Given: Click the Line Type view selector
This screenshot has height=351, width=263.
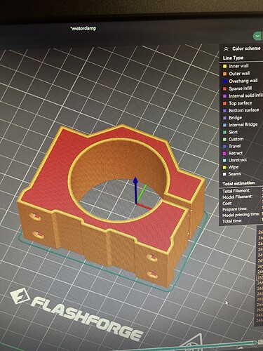Looking at the screenshot, I should click(233, 58).
